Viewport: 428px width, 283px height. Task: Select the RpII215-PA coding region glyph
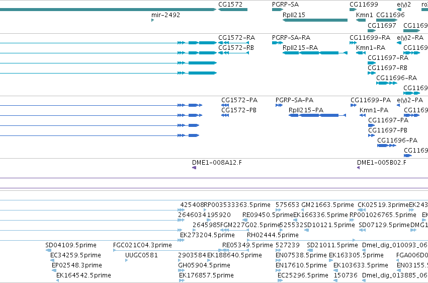[x=317, y=115]
